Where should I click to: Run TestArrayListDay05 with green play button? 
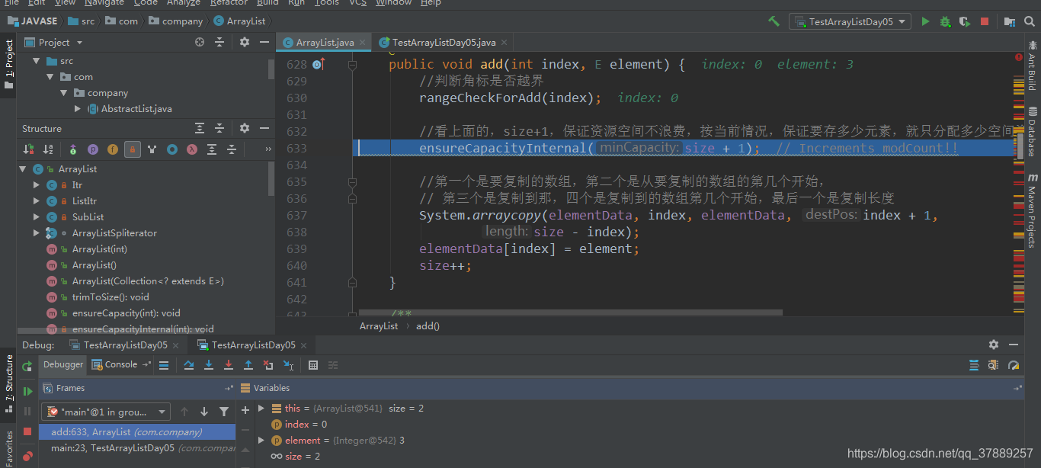pyautogui.click(x=925, y=21)
